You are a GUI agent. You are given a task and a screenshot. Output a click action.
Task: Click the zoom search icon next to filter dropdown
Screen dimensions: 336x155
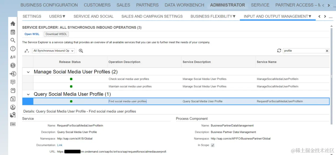point(81,51)
